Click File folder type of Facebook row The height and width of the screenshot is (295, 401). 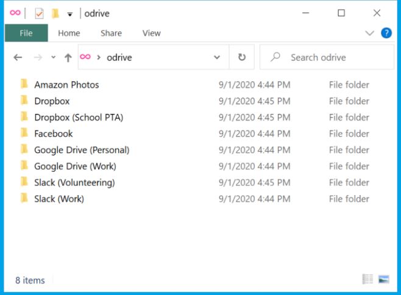(x=349, y=133)
